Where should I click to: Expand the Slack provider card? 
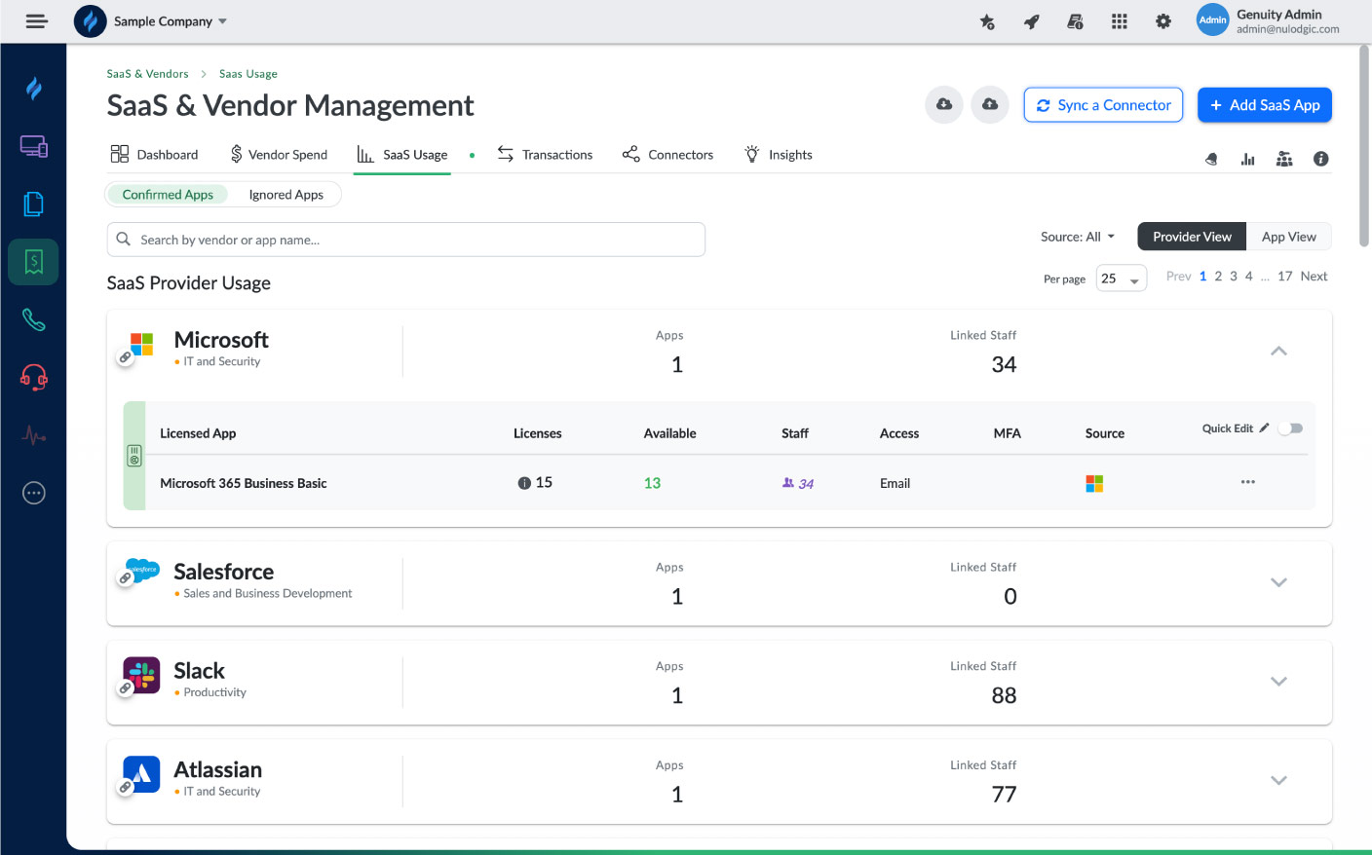click(1279, 682)
